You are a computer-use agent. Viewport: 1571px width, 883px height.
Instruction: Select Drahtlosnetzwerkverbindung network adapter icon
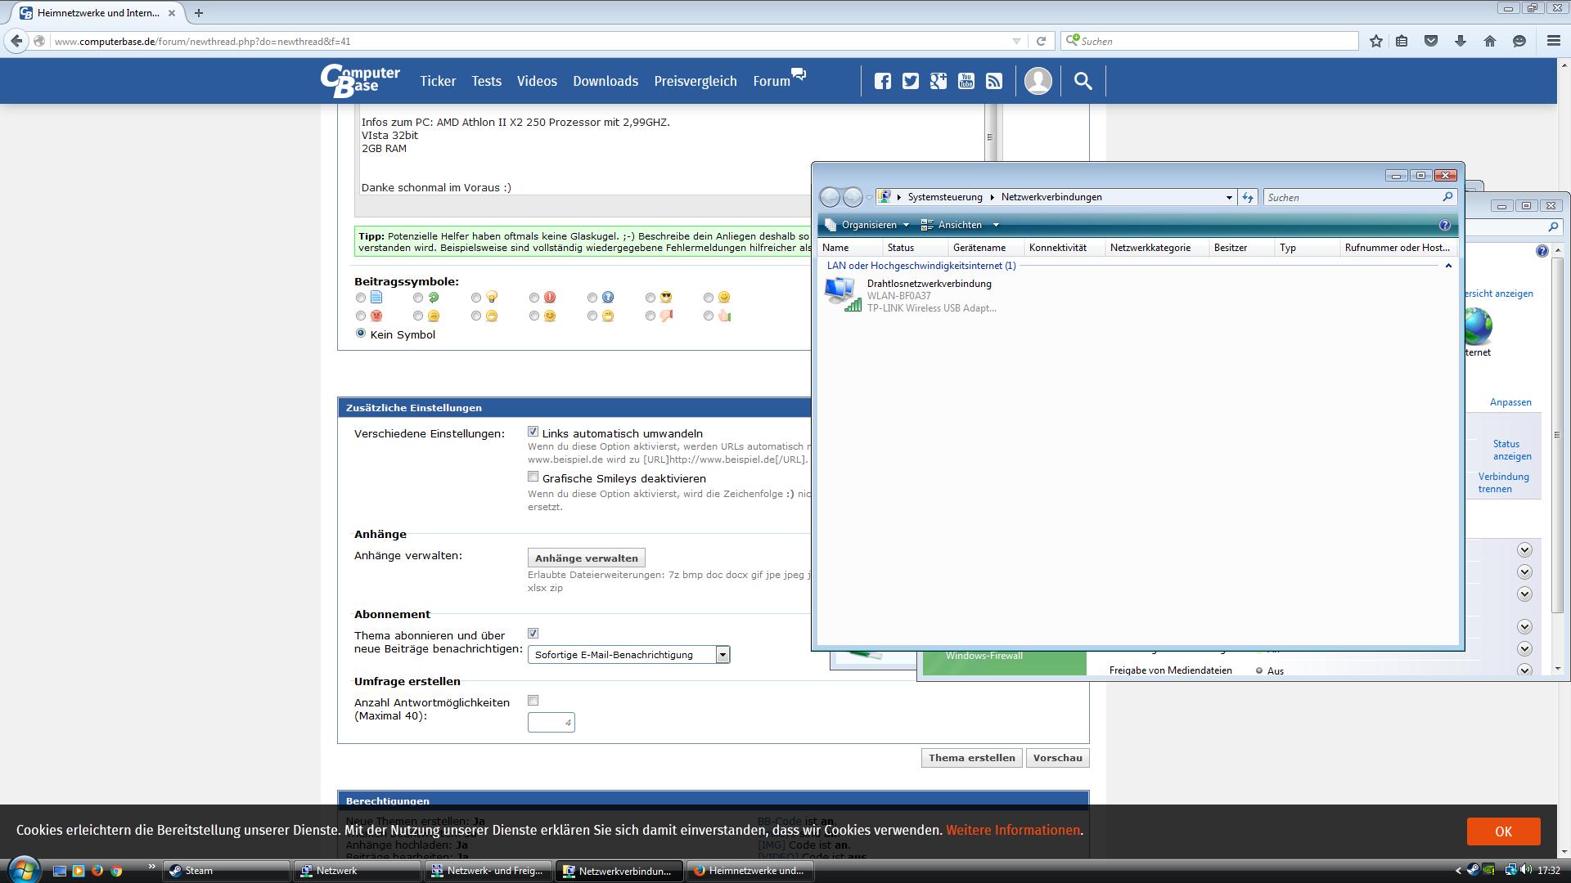(841, 294)
